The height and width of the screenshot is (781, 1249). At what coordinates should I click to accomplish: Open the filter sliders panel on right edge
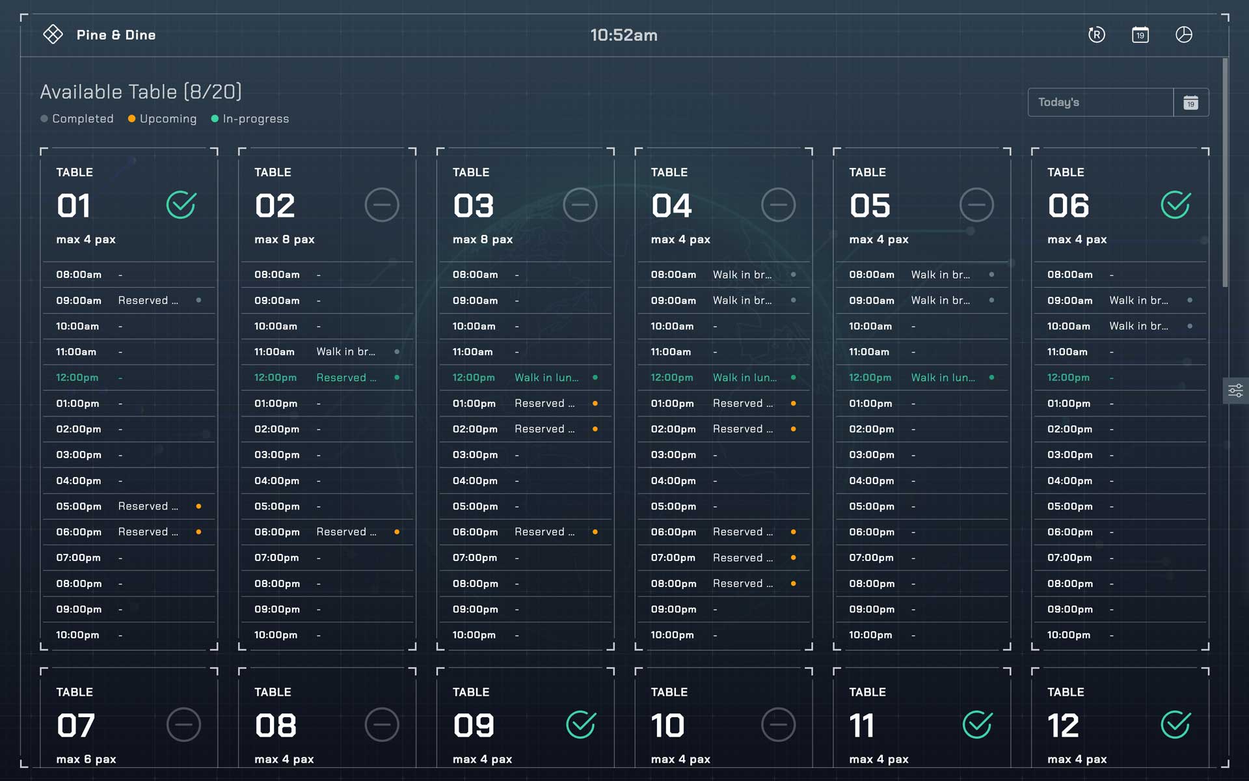click(x=1235, y=390)
